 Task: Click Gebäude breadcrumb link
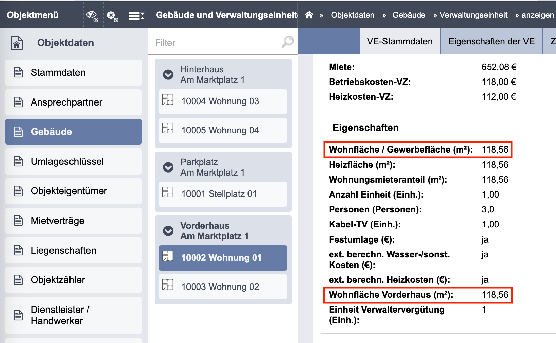(409, 15)
